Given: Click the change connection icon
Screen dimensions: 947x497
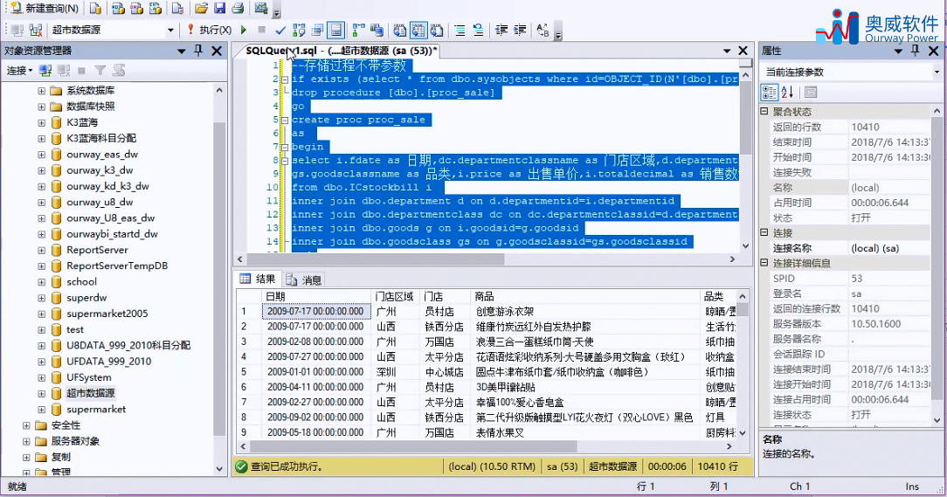Looking at the screenshot, I should click(x=36, y=30).
